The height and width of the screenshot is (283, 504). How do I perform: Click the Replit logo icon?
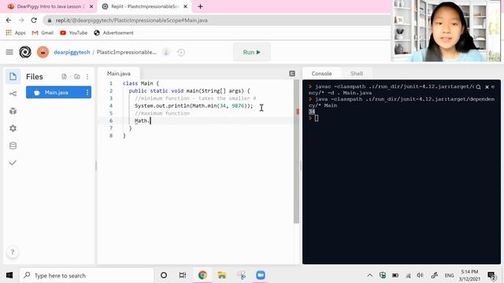[25, 52]
